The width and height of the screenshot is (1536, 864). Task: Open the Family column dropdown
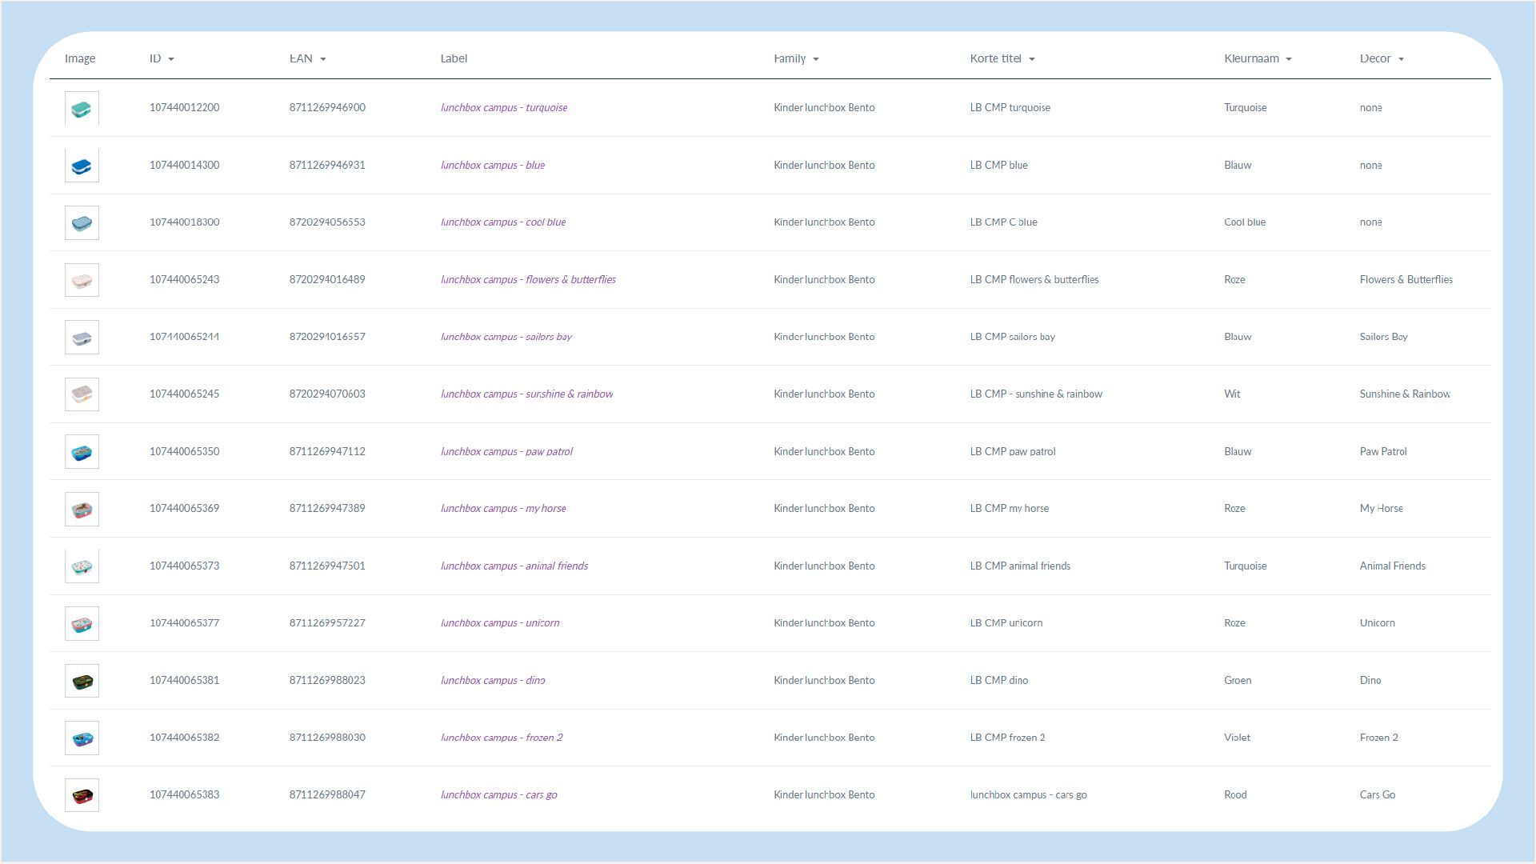tap(816, 59)
